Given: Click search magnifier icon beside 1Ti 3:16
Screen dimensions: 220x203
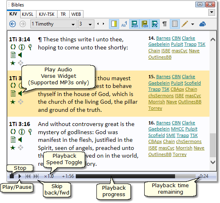Looking at the screenshot, I should tap(30, 132).
